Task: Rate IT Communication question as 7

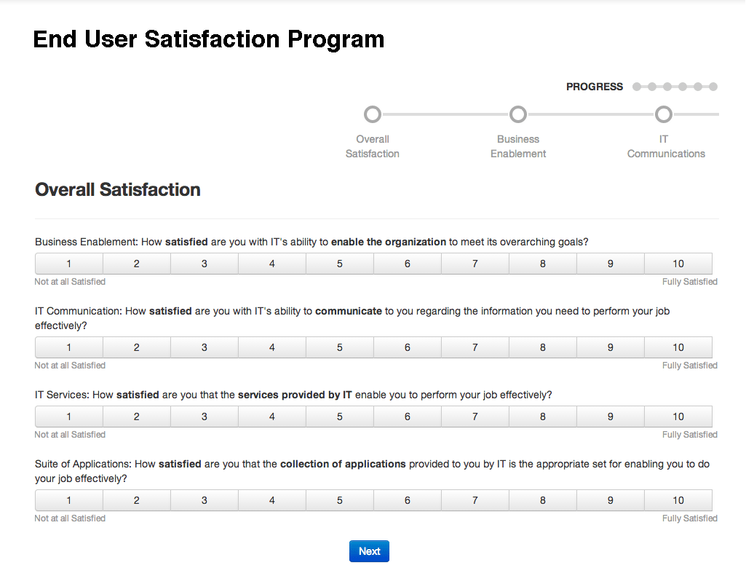Action: tap(475, 347)
